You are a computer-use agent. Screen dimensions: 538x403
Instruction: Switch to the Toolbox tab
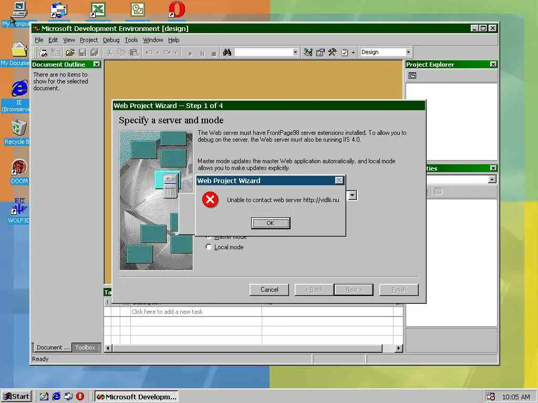click(86, 347)
